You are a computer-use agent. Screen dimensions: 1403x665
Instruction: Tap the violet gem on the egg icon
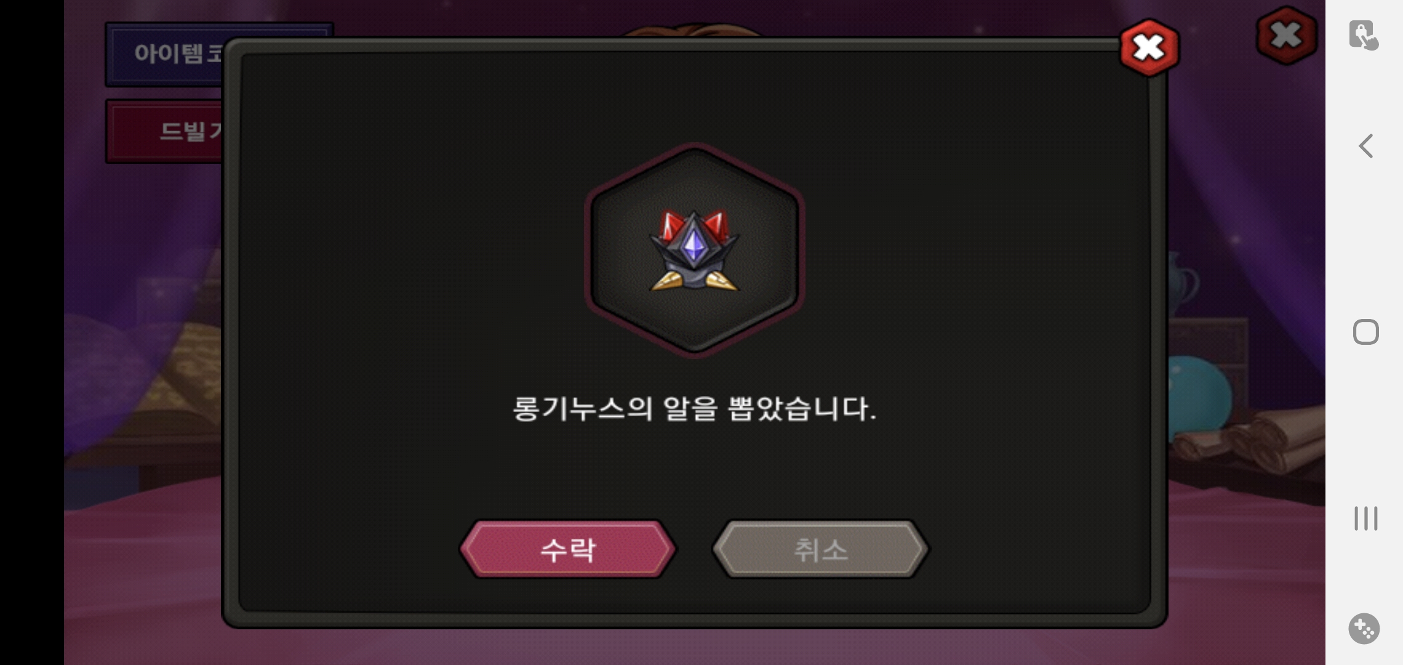(x=694, y=245)
